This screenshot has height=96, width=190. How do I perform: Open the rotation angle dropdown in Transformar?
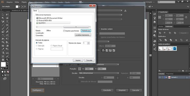(171, 23)
